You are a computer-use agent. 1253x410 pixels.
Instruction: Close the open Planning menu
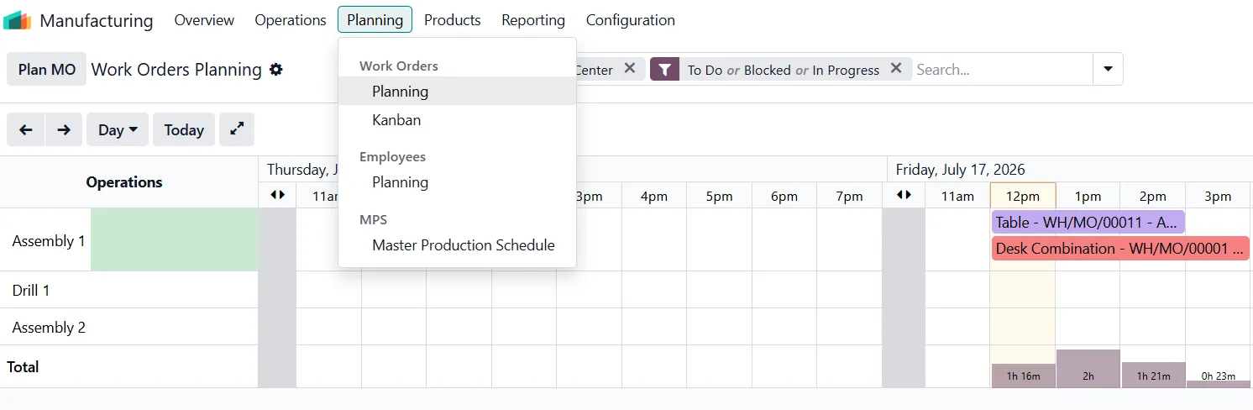375,20
